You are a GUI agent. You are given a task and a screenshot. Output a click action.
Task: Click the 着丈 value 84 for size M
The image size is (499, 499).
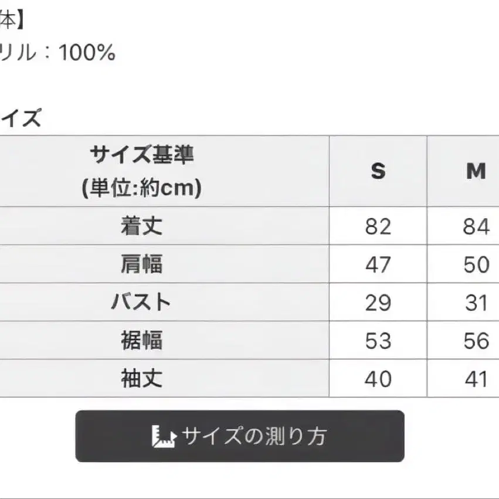476,226
